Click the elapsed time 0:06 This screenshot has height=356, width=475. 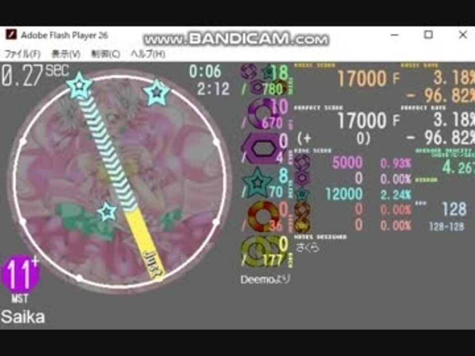coord(205,72)
